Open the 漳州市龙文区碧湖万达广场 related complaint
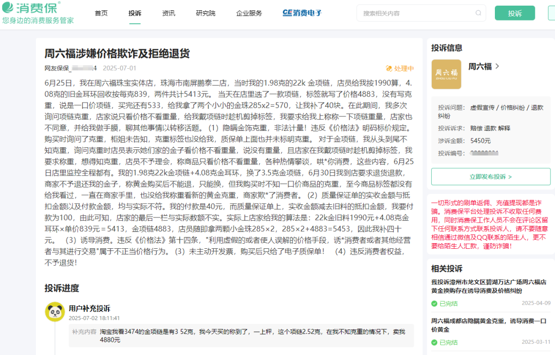This screenshot has width=555, height=355. click(489, 286)
